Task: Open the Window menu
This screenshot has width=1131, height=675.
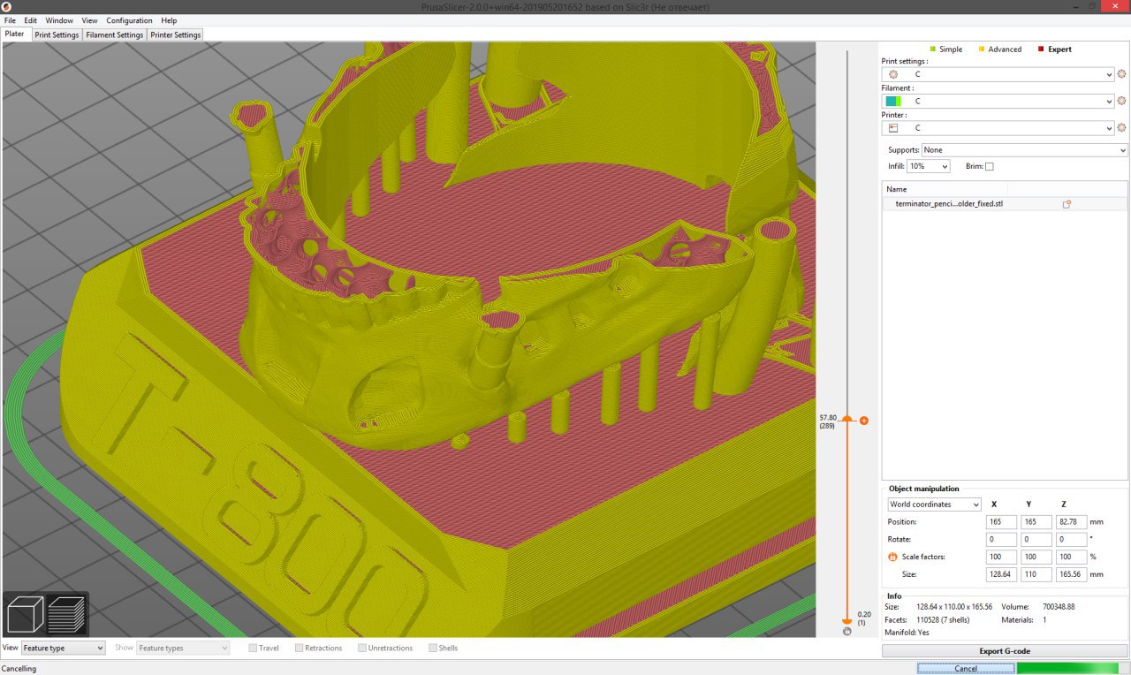Action: [x=59, y=20]
